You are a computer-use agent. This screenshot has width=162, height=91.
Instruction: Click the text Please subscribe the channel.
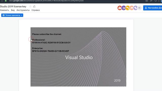point(47,34)
